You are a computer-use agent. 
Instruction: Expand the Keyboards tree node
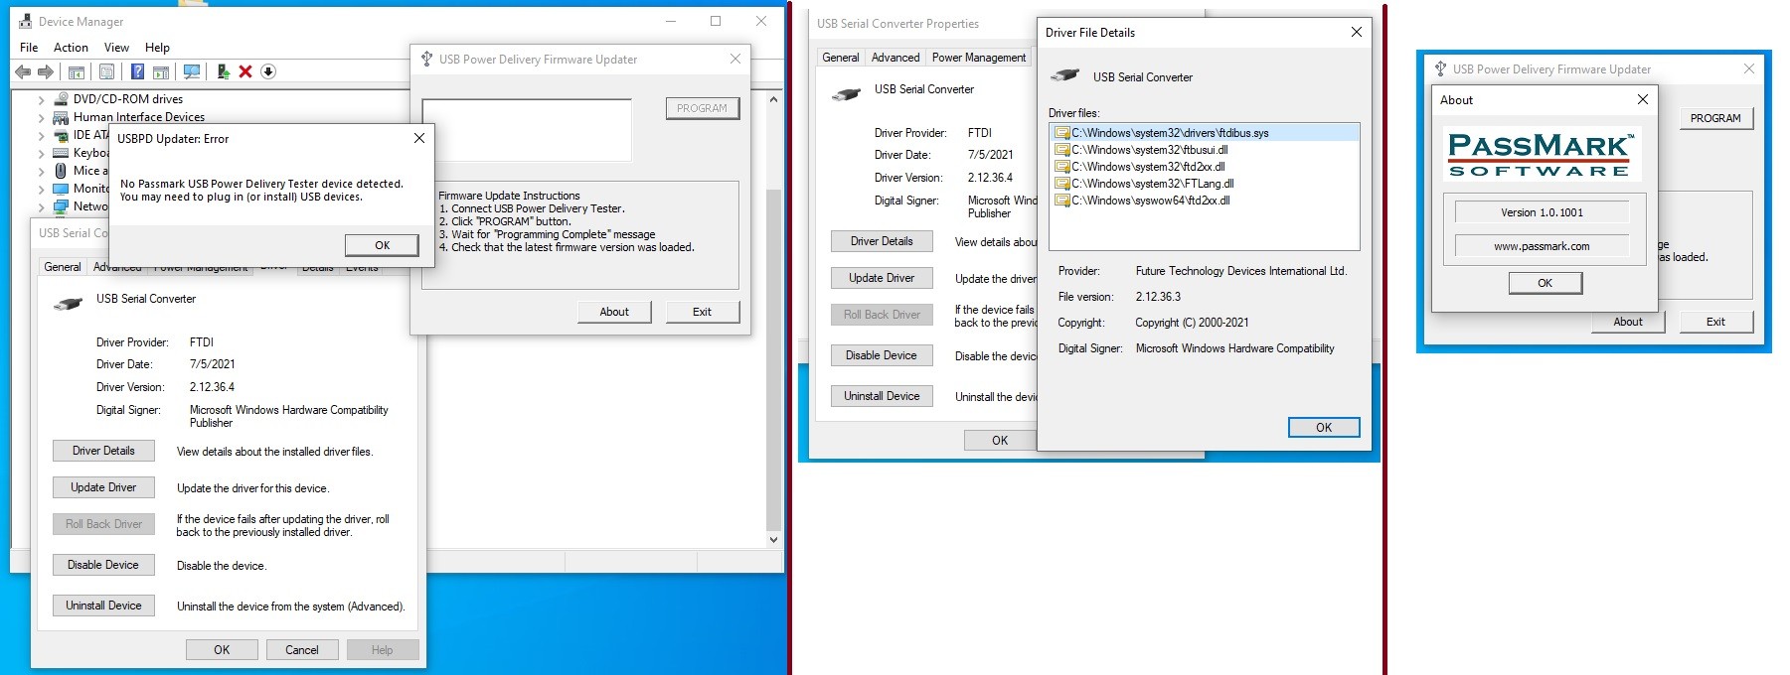click(41, 154)
